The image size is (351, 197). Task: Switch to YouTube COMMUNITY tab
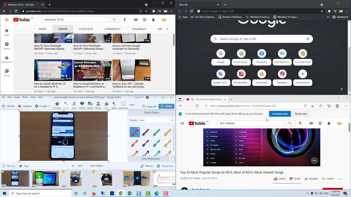point(112,29)
